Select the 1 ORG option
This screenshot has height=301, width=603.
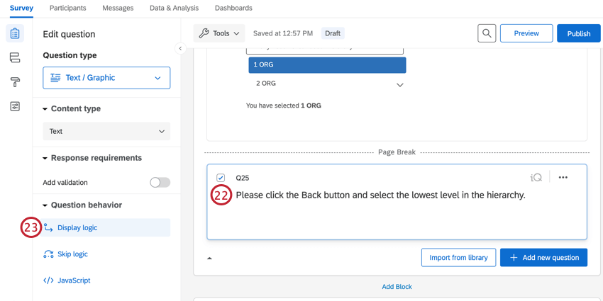tap(327, 65)
